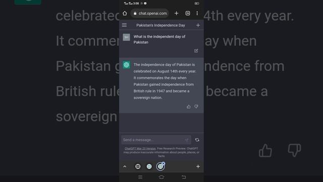Open a new tab with the top browser plus

click(x=176, y=14)
